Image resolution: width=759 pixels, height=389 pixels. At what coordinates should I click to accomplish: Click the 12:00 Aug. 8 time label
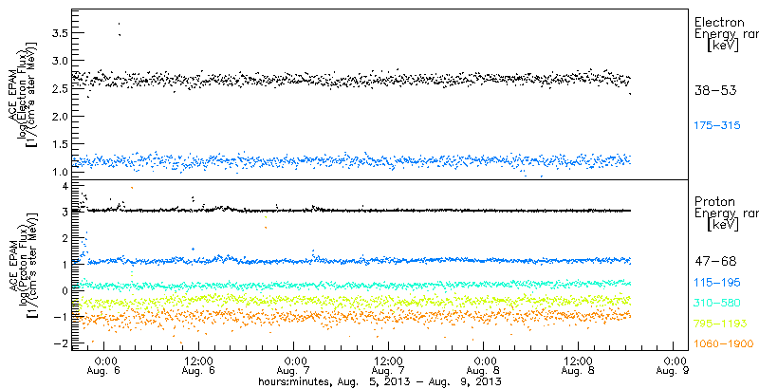click(x=578, y=365)
